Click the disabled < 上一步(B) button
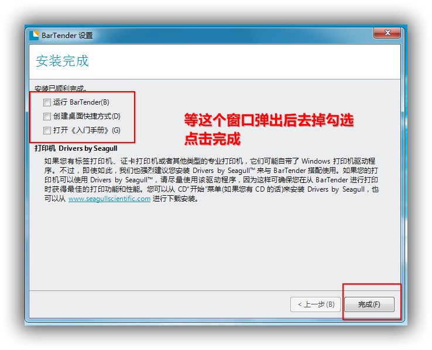This screenshot has height=350, width=432. (315, 304)
